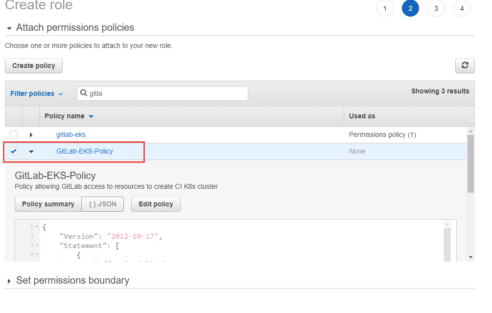Sort by Policy name column arrow
This screenshot has height=313, width=492.
91,116
